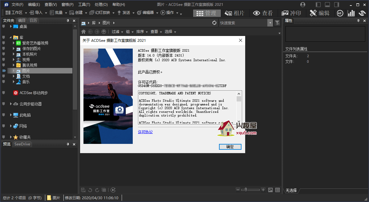Toggle the bottom panel layout icon
This screenshot has width=369, height=202.
pos(327,5)
